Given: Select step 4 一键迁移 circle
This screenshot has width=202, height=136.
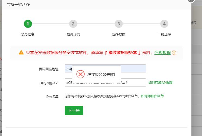Looking at the screenshot, I should click(164, 24).
